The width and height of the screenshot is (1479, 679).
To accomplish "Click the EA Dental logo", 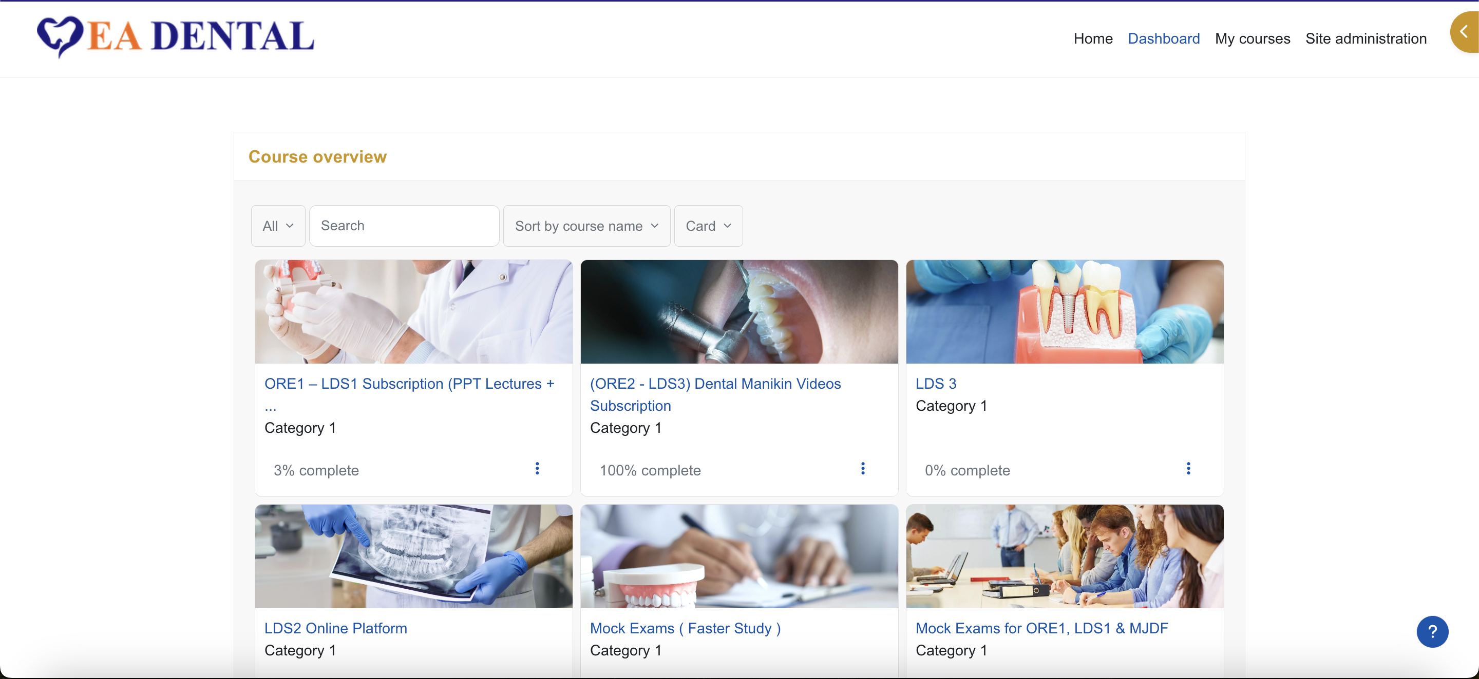I will pyautogui.click(x=176, y=37).
